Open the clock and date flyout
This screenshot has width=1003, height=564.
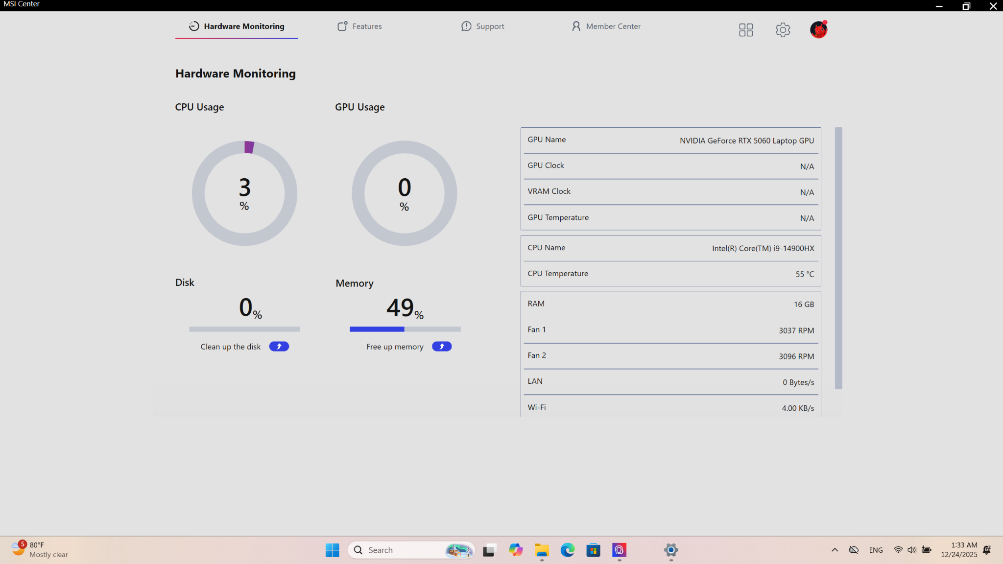pyautogui.click(x=958, y=550)
